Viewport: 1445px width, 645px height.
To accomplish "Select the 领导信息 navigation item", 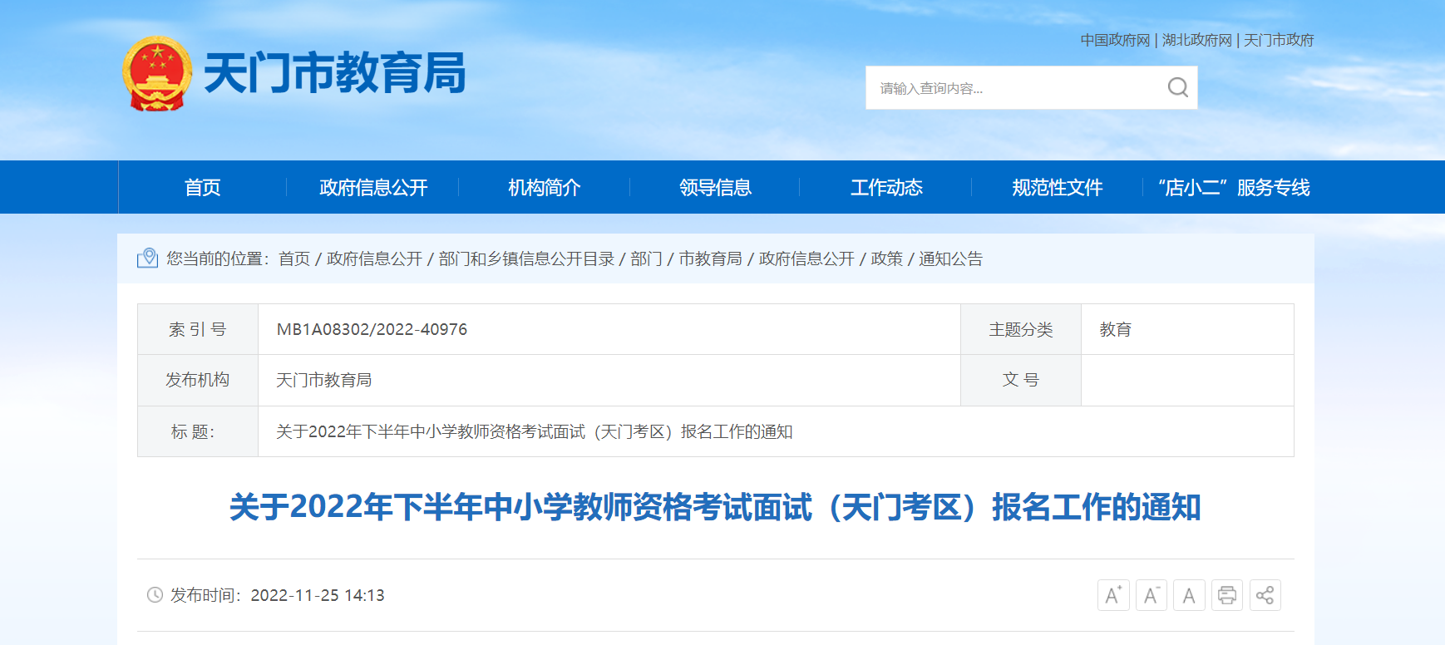I will pos(715,188).
